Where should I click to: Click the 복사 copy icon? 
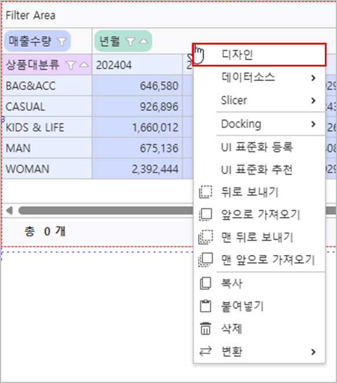click(206, 283)
